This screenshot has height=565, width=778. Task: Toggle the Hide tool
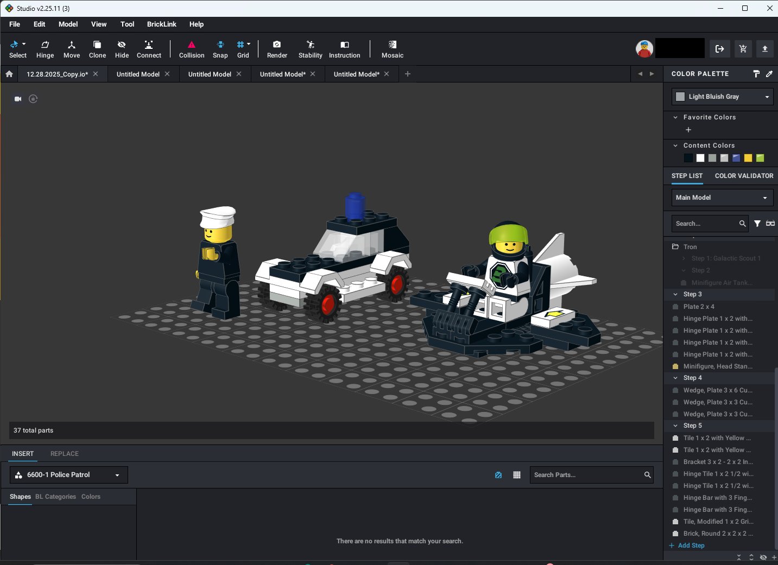click(122, 49)
